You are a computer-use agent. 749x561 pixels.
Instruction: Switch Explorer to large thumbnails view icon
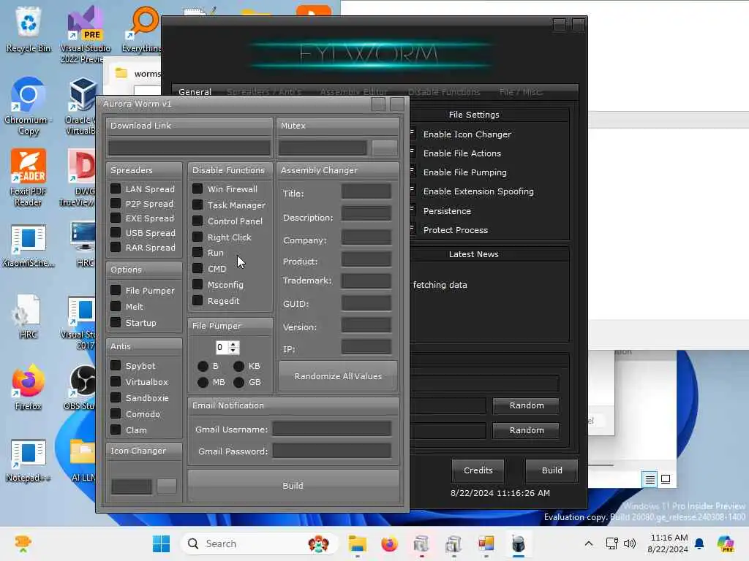(666, 479)
